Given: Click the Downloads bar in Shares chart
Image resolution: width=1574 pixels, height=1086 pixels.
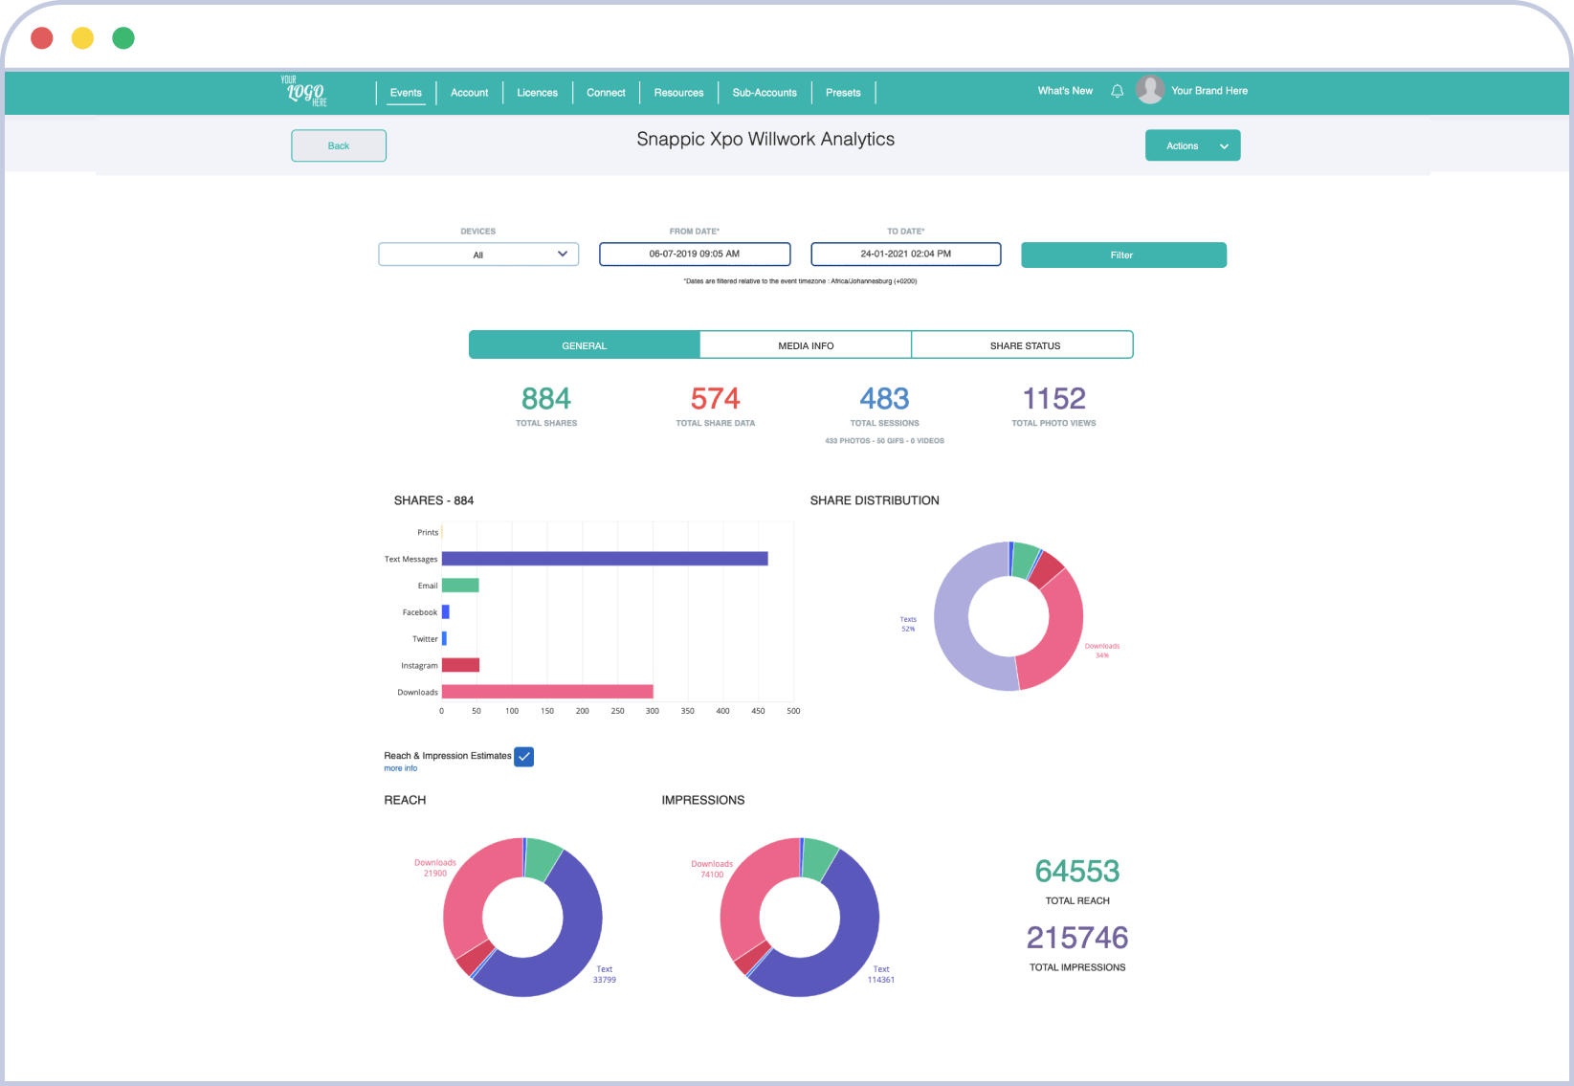Looking at the screenshot, I should click(x=547, y=692).
